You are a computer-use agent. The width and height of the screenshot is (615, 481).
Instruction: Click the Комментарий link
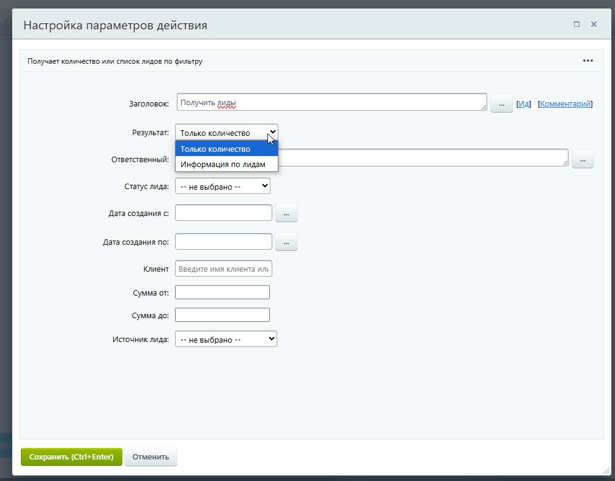click(x=565, y=104)
